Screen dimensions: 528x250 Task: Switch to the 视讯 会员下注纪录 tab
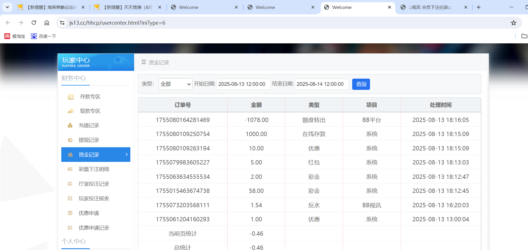coord(430,7)
